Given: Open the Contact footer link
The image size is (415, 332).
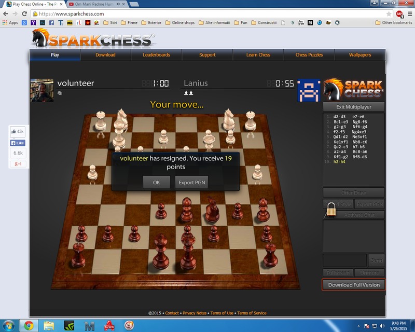Looking at the screenshot, I should point(172,313).
